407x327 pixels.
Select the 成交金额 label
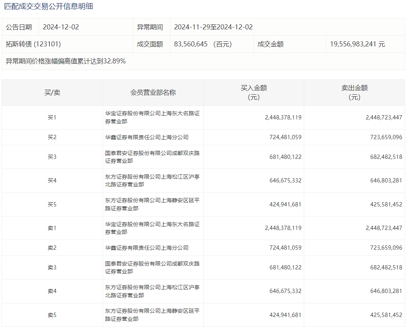coord(270,44)
